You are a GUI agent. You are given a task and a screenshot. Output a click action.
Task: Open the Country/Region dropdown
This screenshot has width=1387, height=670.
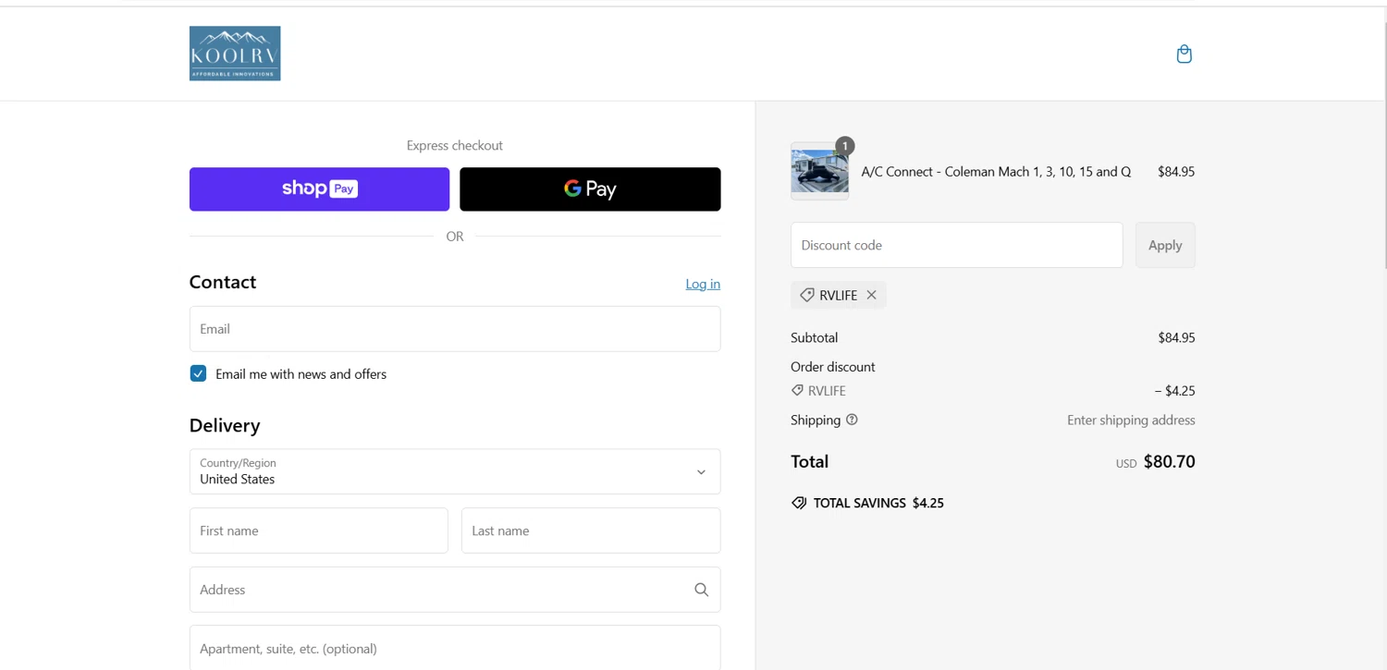point(455,471)
